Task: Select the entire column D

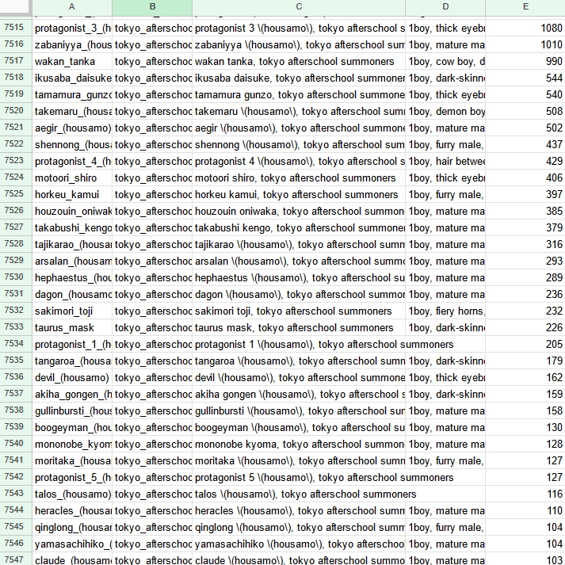Action: pos(445,7)
